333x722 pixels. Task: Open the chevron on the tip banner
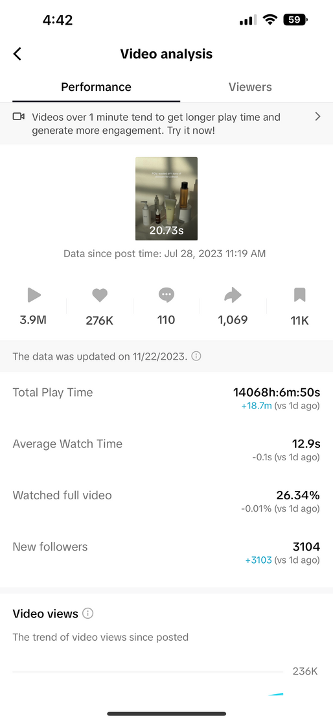317,117
